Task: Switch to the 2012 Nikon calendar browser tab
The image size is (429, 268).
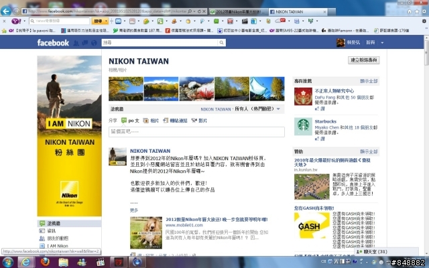Action: pos(238,12)
